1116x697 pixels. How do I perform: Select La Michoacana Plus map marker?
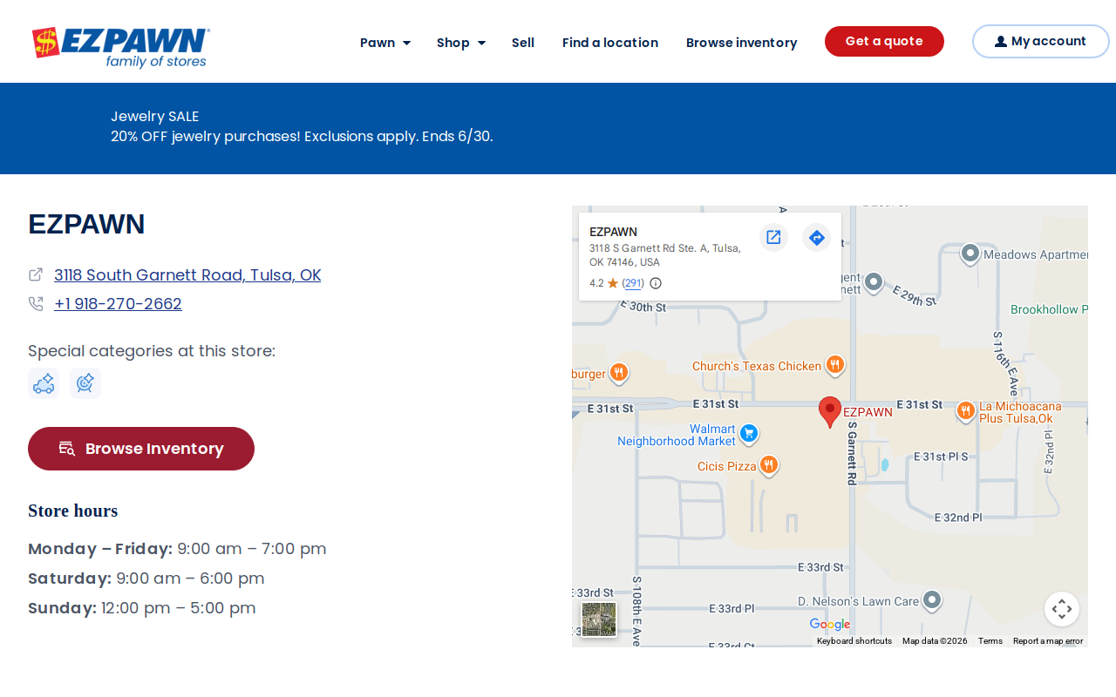pos(965,411)
